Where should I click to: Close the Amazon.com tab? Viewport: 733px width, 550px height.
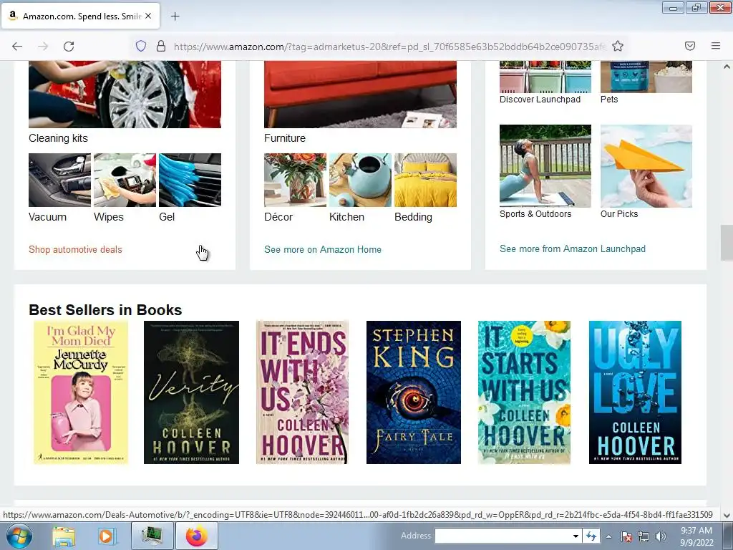click(148, 16)
